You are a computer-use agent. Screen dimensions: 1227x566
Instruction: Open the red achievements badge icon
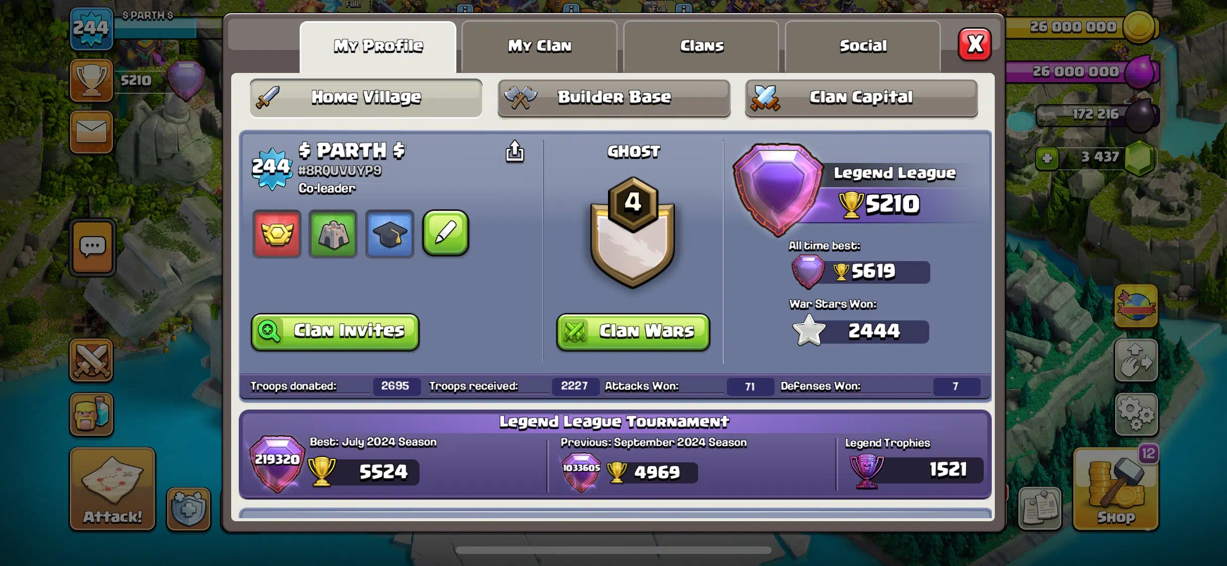pos(277,234)
